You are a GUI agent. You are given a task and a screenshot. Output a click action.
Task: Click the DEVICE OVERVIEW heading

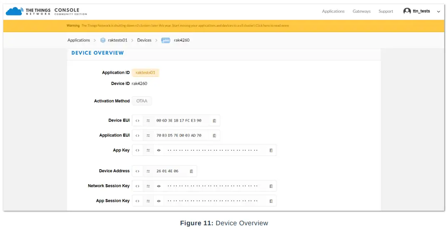tap(98, 53)
